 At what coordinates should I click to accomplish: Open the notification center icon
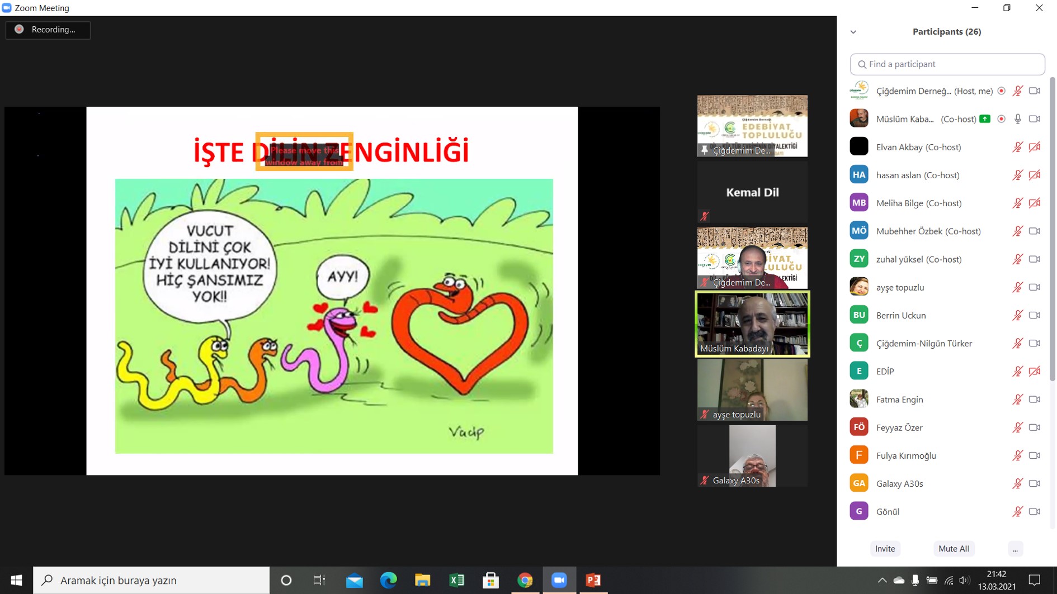click(1035, 580)
